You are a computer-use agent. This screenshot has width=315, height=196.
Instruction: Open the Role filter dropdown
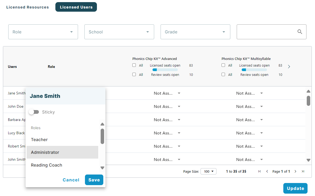click(43, 32)
